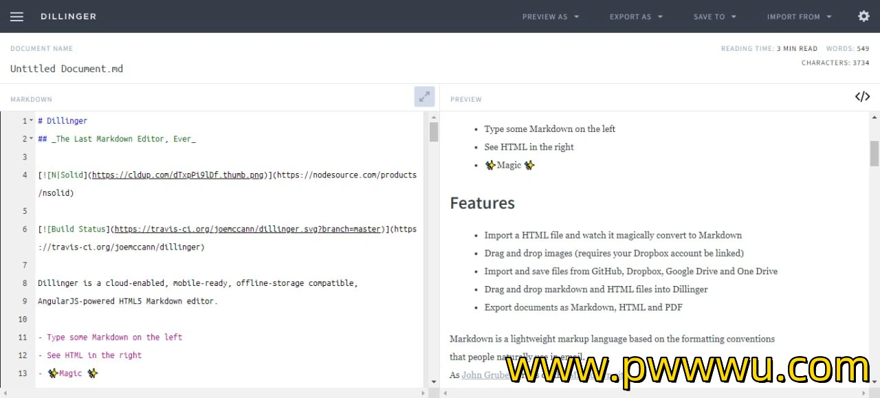Edit the document name field 'Untitled Document.md'
Image resolution: width=880 pixels, height=398 pixels.
(x=67, y=69)
